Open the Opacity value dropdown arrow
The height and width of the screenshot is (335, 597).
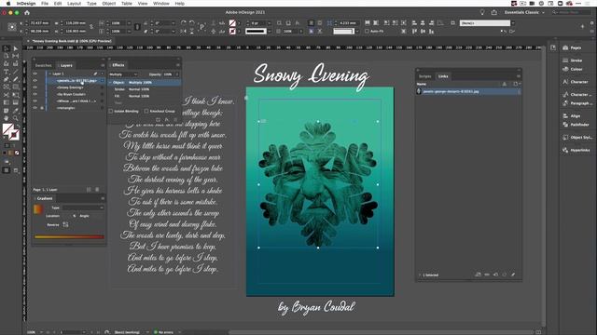[176, 74]
